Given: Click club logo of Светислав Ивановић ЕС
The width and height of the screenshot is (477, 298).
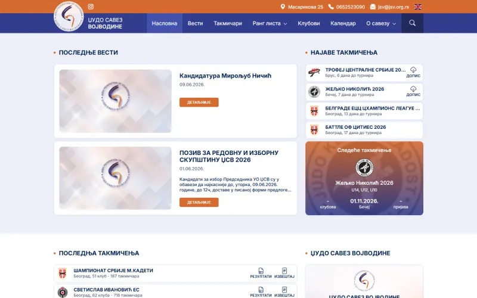Looking at the screenshot, I should point(63,292).
